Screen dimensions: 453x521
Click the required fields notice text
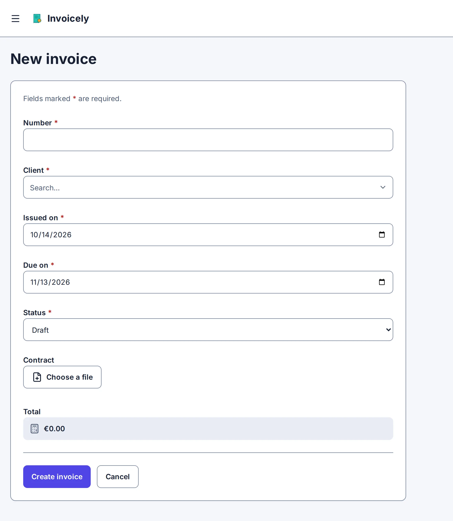[72, 99]
